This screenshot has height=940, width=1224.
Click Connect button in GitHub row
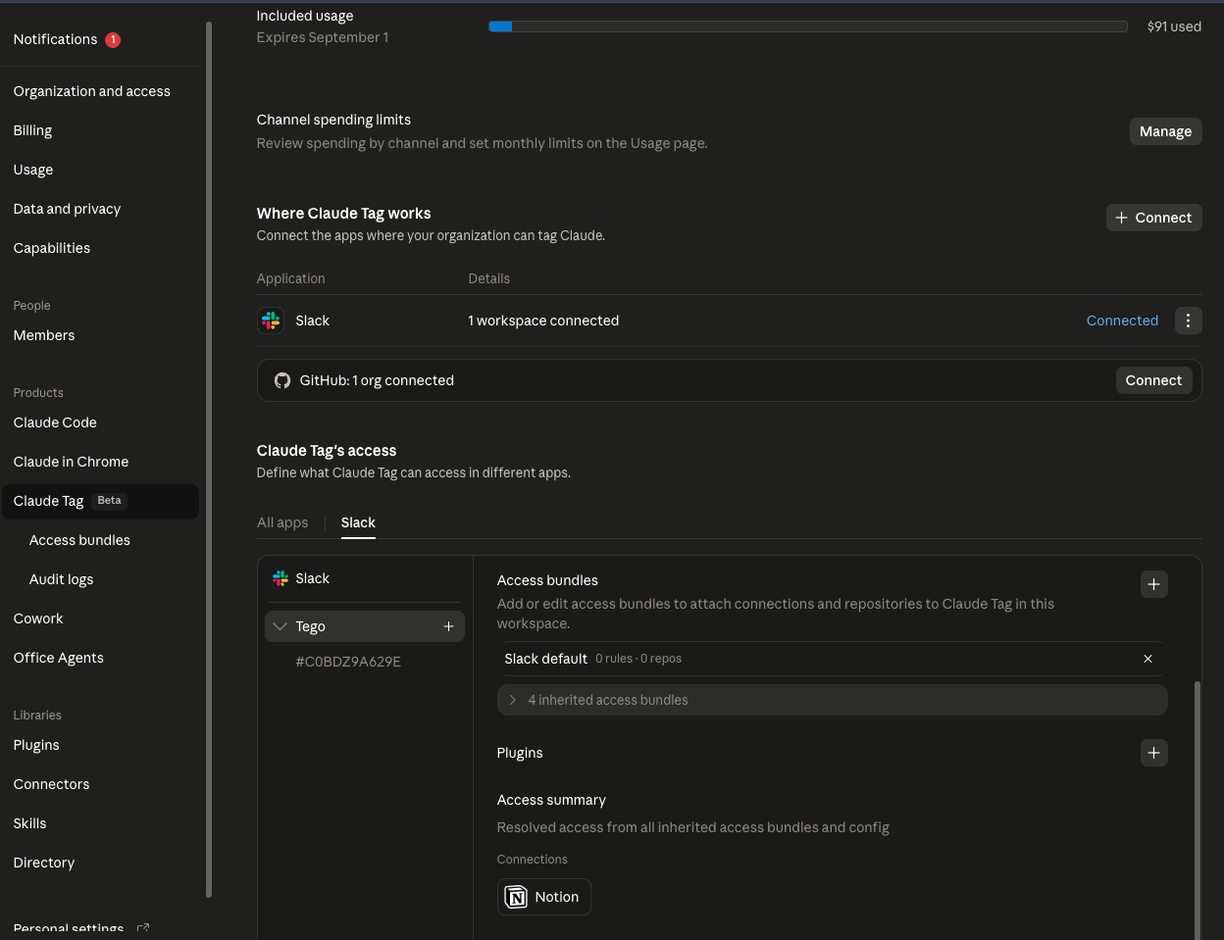click(1153, 380)
